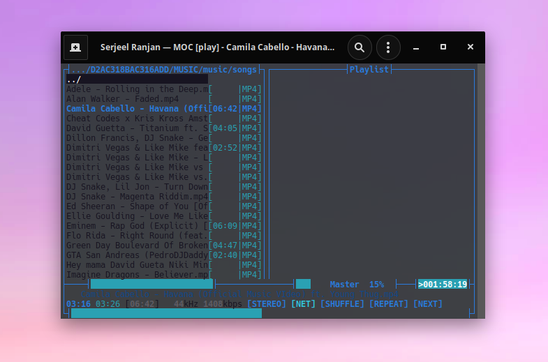This screenshot has width=548, height=362.
Task: Click the terminal window title text
Action: click(x=217, y=47)
